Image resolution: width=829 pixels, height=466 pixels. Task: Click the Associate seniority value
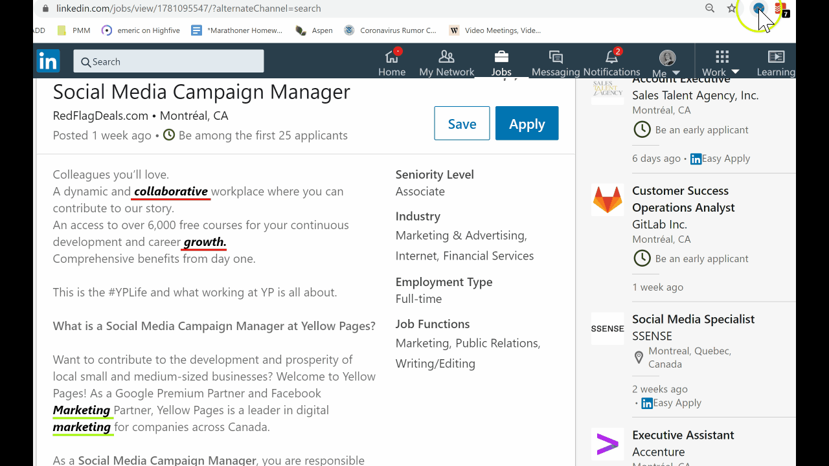(x=420, y=192)
